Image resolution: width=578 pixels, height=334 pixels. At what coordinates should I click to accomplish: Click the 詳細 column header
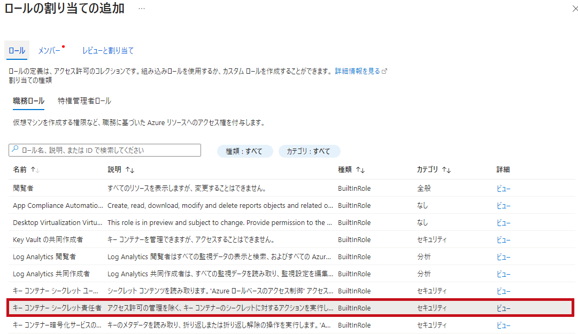point(503,169)
